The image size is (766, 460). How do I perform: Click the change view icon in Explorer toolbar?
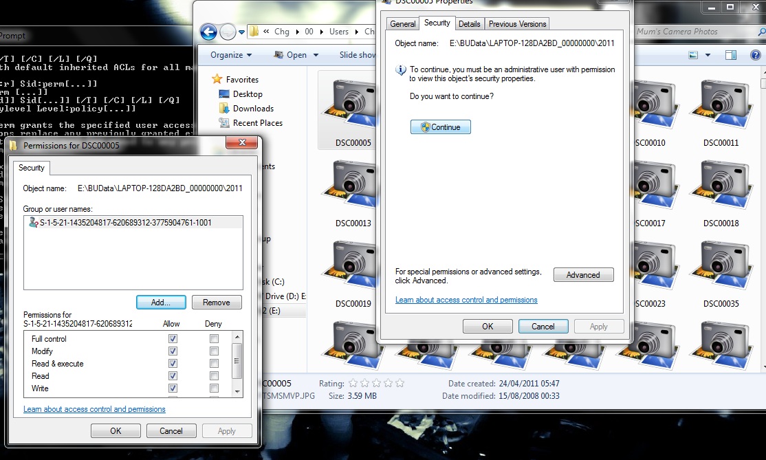[692, 55]
